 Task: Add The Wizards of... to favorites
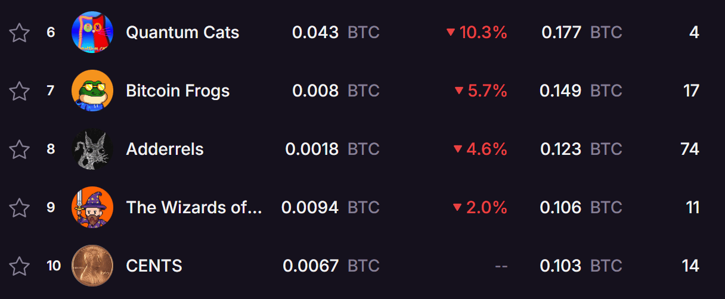[20, 208]
